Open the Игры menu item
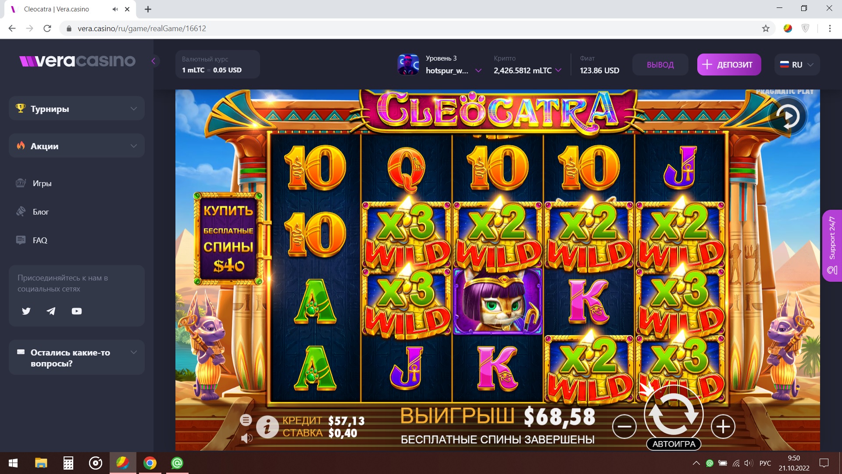Screen dimensions: 842x474 [42, 183]
